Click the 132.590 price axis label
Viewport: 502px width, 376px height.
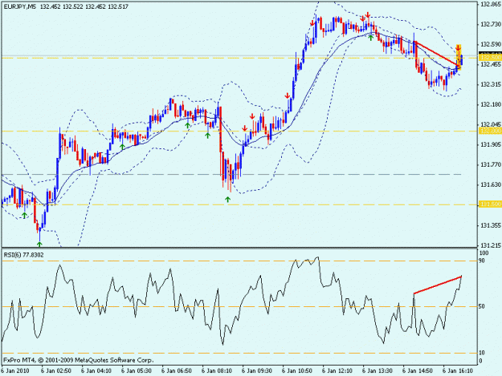pos(490,44)
